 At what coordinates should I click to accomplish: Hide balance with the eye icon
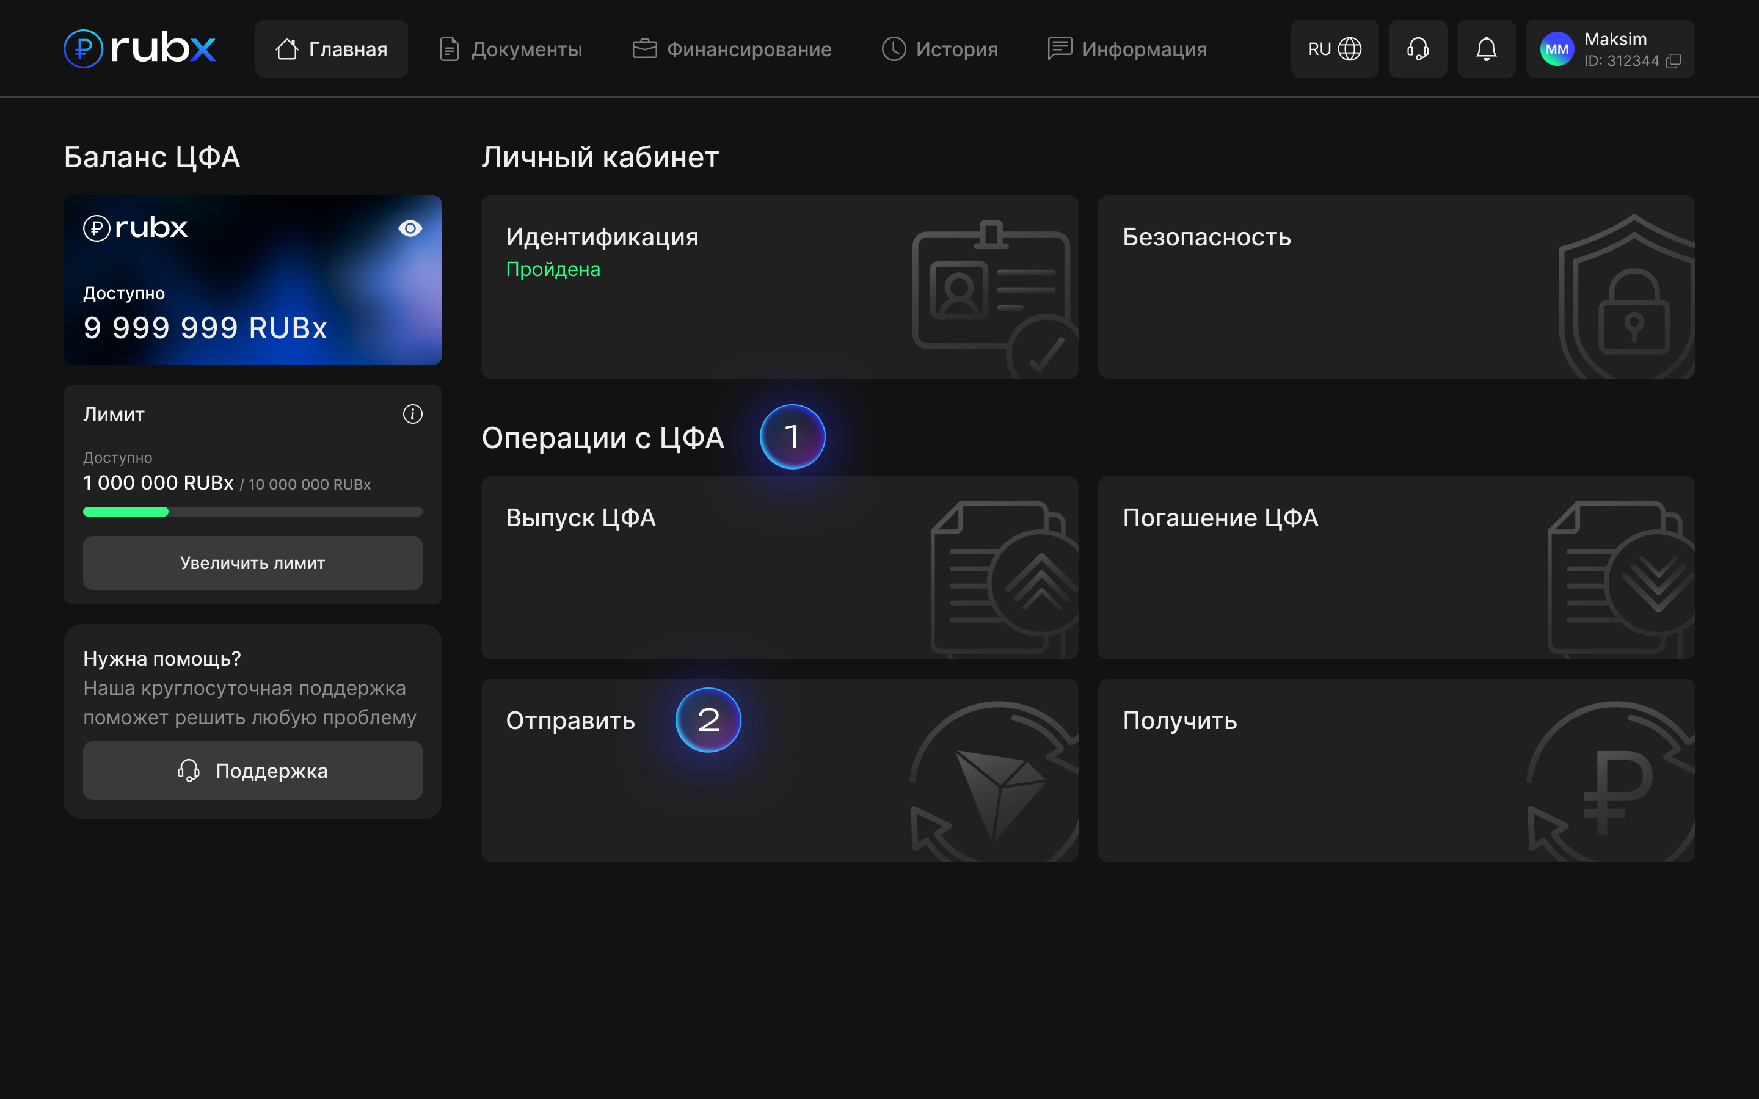coord(410,228)
